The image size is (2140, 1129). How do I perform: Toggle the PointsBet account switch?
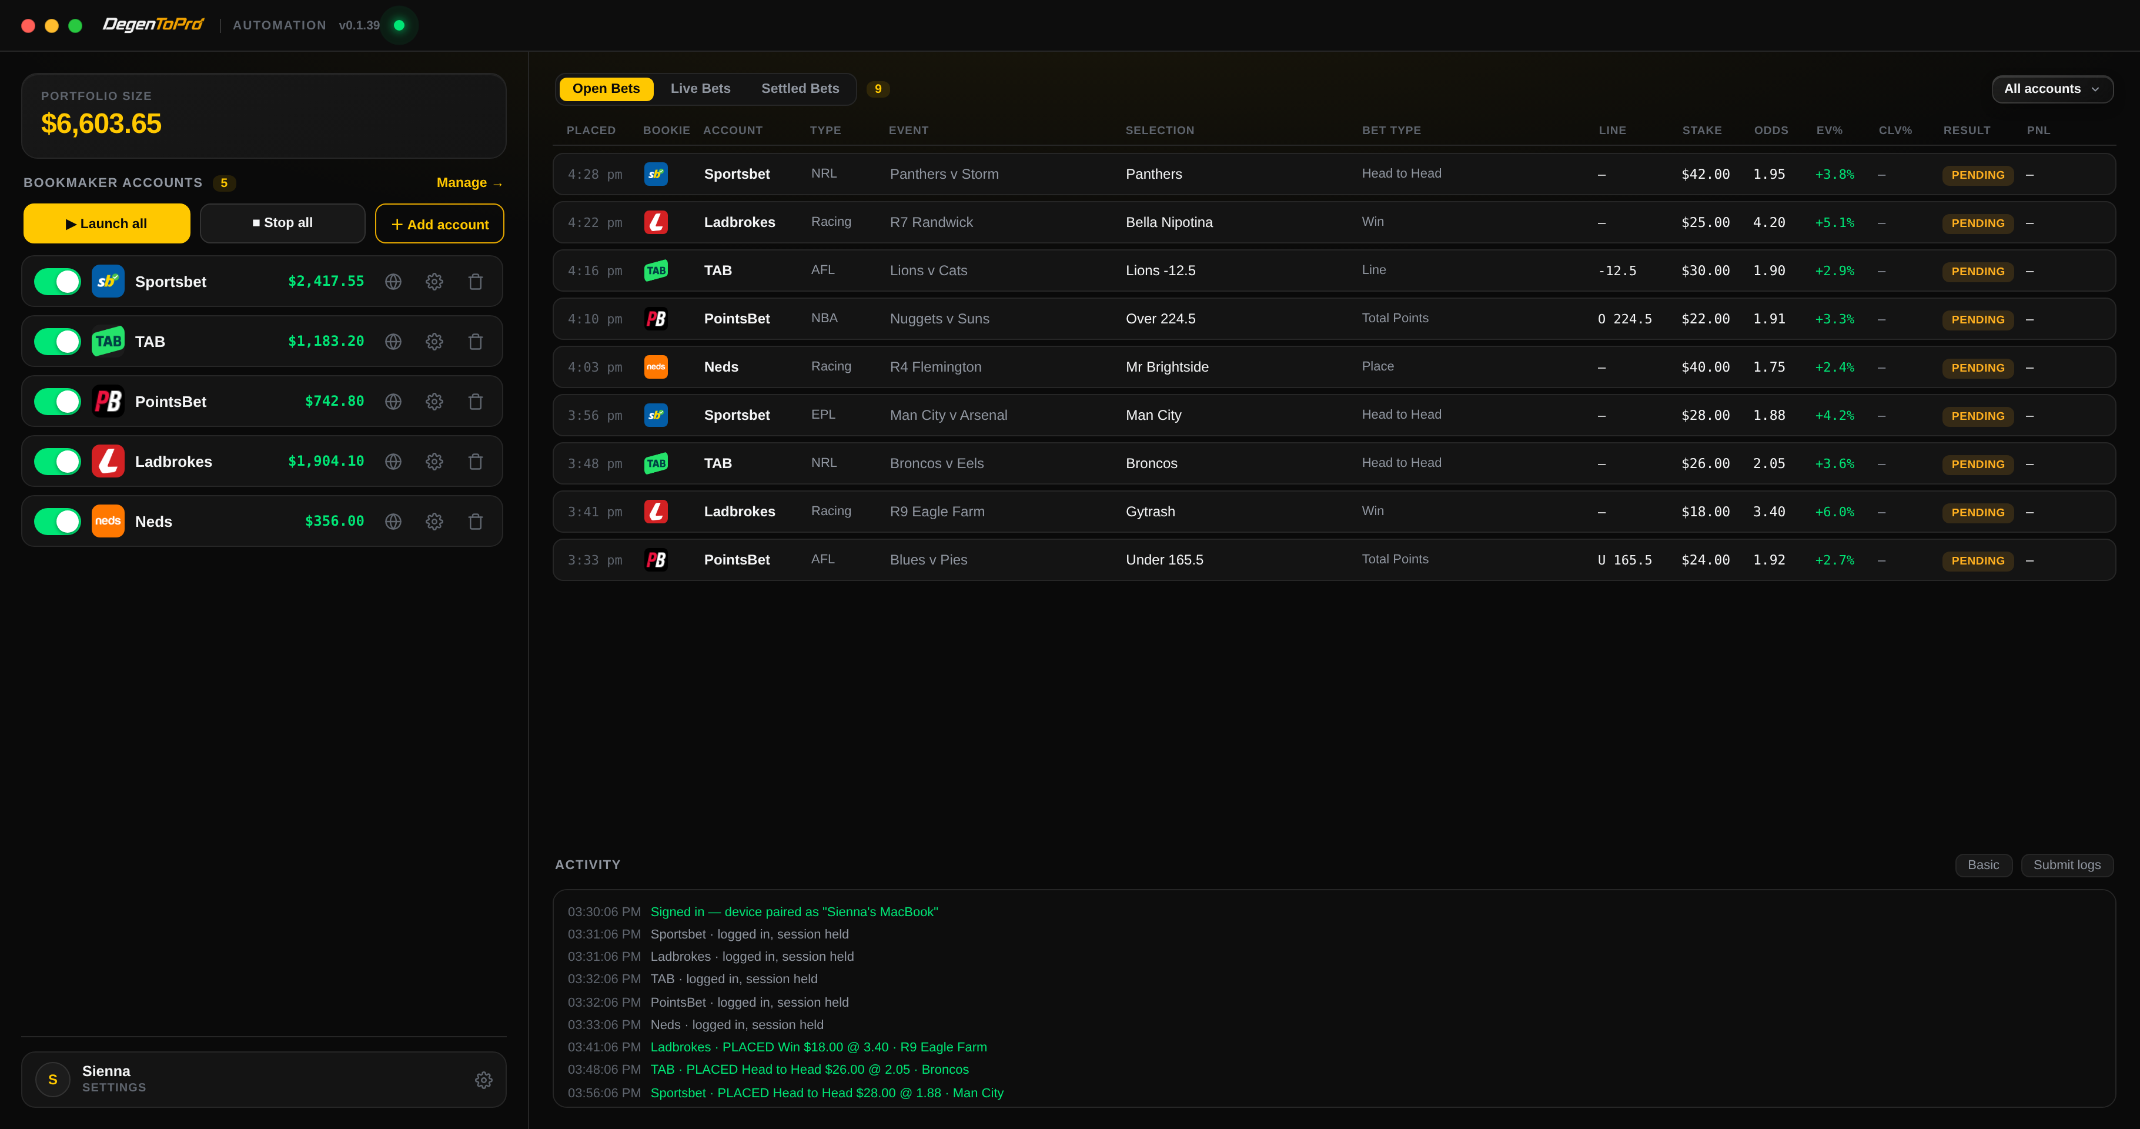pyautogui.click(x=58, y=401)
